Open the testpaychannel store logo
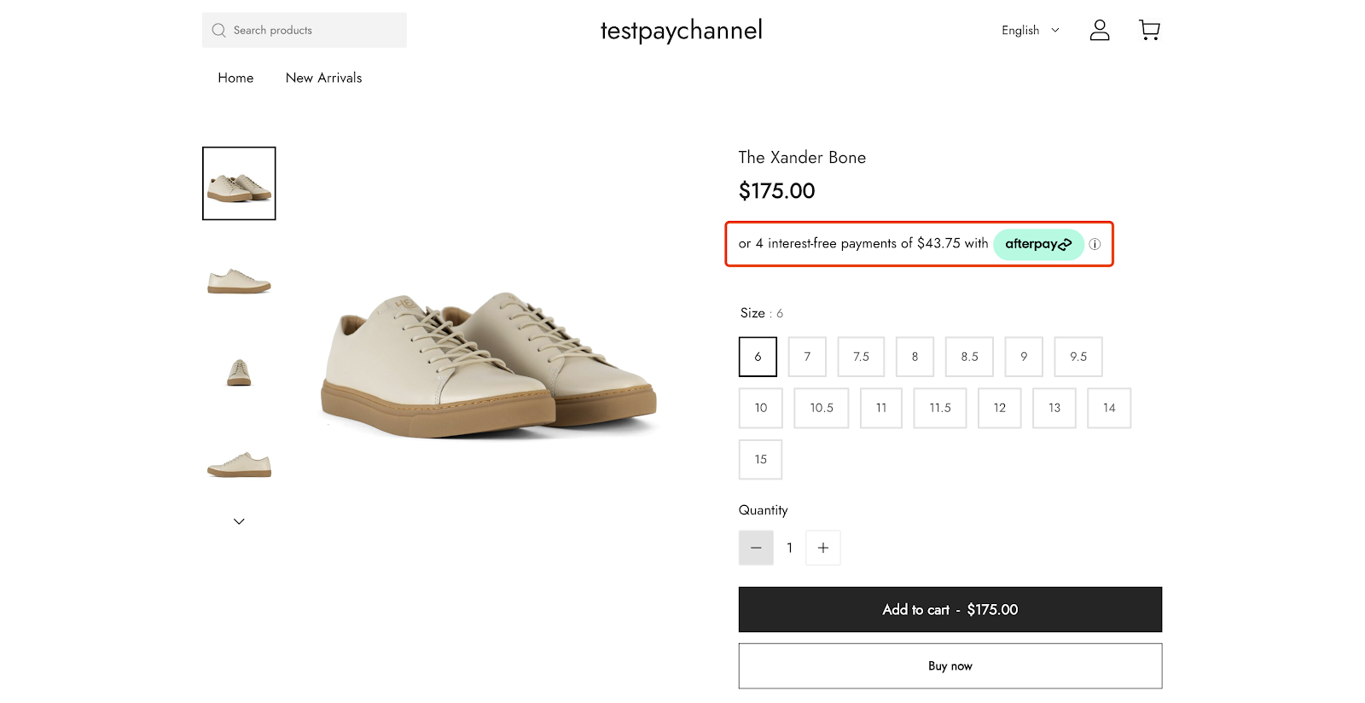Image resolution: width=1365 pixels, height=703 pixels. pyautogui.click(x=682, y=31)
